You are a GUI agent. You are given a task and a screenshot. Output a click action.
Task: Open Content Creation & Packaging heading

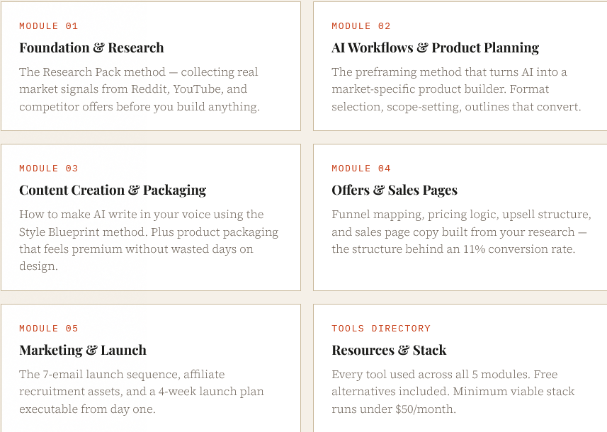point(113,191)
